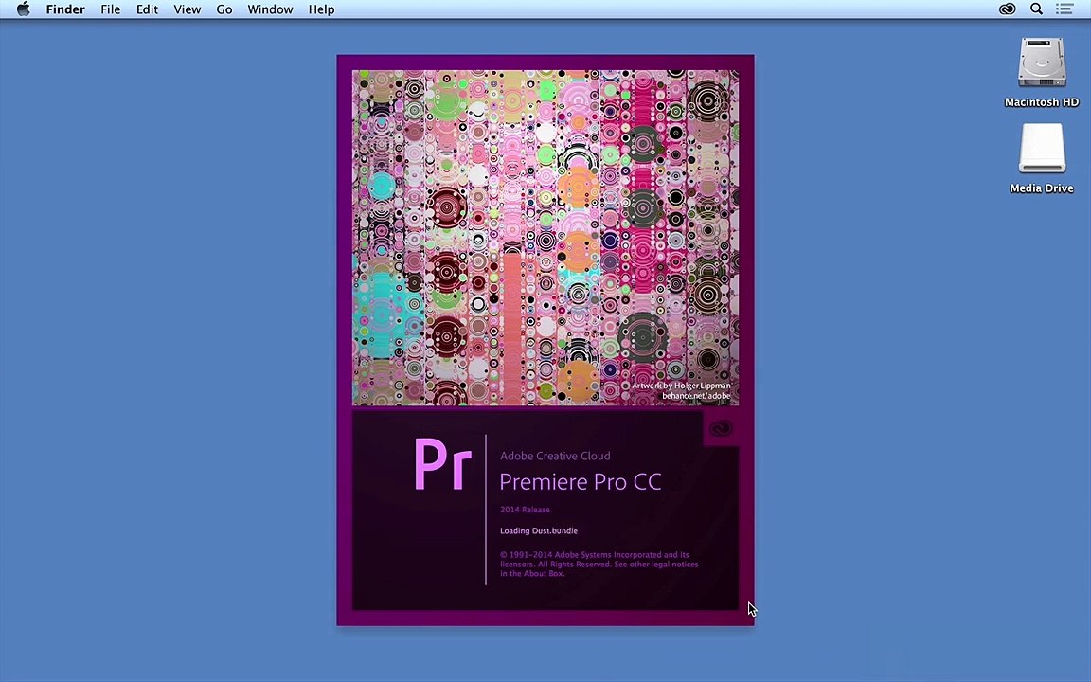Click the Creative Cloud menu bar icon
This screenshot has height=682, width=1091.
1007,9
